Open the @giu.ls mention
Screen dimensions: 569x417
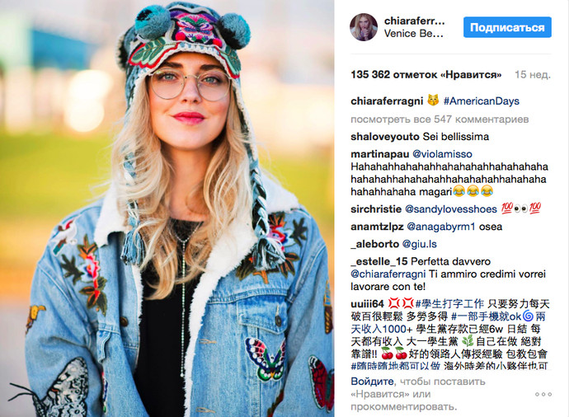419,244
